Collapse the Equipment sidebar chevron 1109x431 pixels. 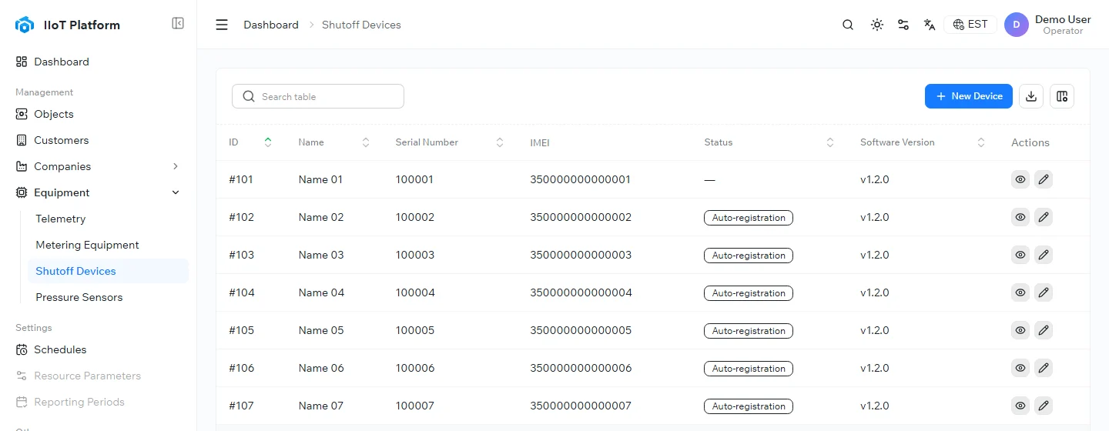pyautogui.click(x=176, y=192)
